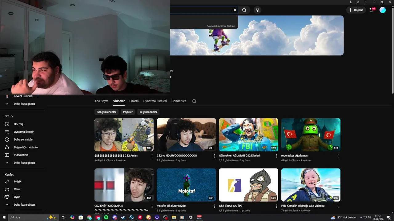Search within channel using magnifier icon
Screen dimensions: 394x221
[x=194, y=101]
